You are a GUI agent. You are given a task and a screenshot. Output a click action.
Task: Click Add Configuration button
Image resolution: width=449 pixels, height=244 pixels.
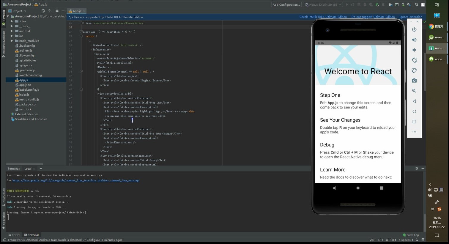[286, 5]
